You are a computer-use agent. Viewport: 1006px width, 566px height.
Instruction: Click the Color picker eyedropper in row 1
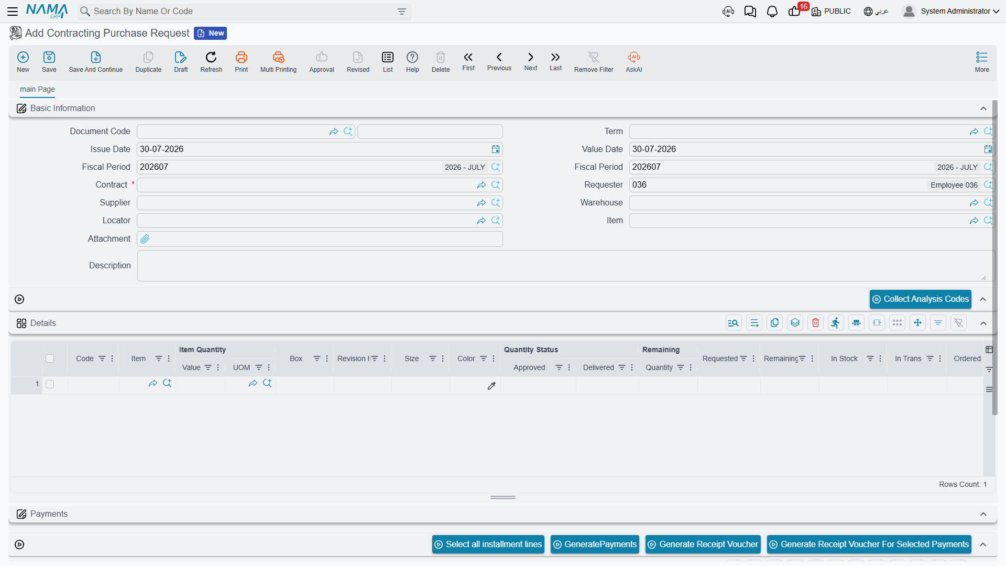pos(491,386)
